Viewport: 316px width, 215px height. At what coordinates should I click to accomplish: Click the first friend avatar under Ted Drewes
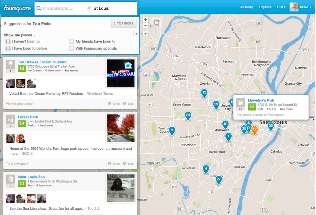(x=10, y=83)
